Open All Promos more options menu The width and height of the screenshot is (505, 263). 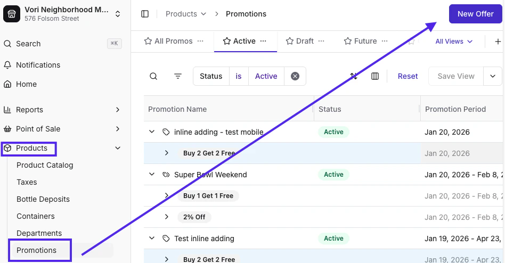200,41
